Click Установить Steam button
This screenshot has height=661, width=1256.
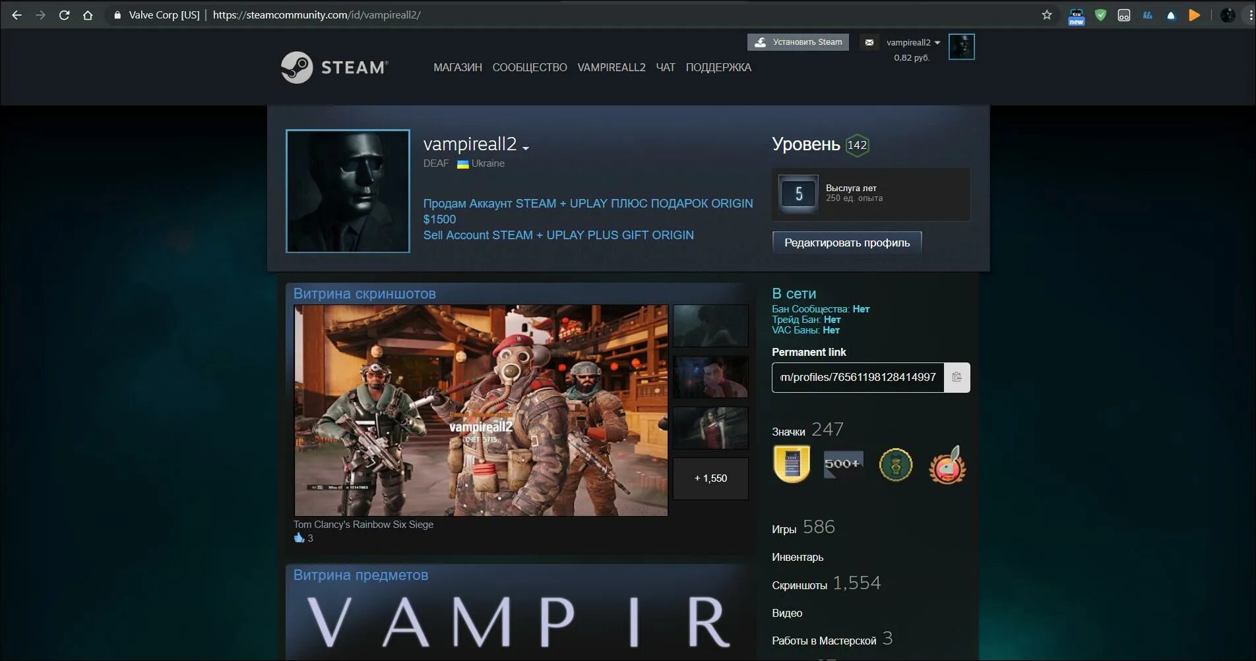[798, 42]
